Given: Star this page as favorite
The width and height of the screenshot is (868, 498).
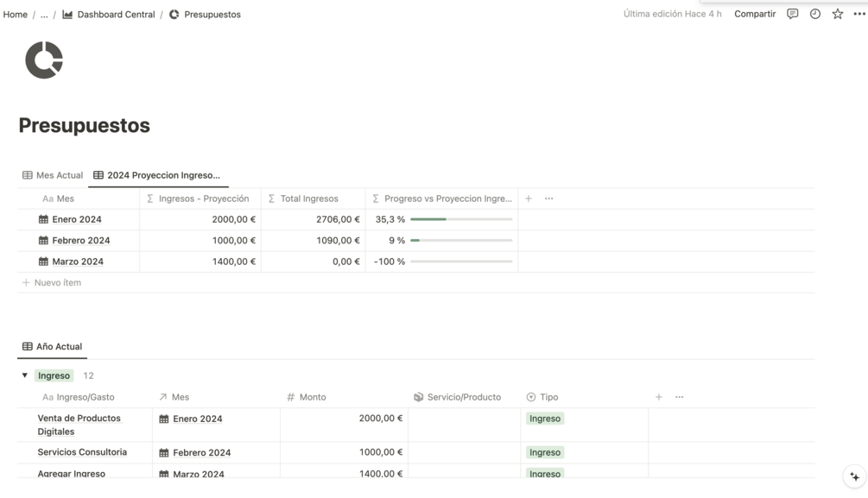Looking at the screenshot, I should pos(837,14).
